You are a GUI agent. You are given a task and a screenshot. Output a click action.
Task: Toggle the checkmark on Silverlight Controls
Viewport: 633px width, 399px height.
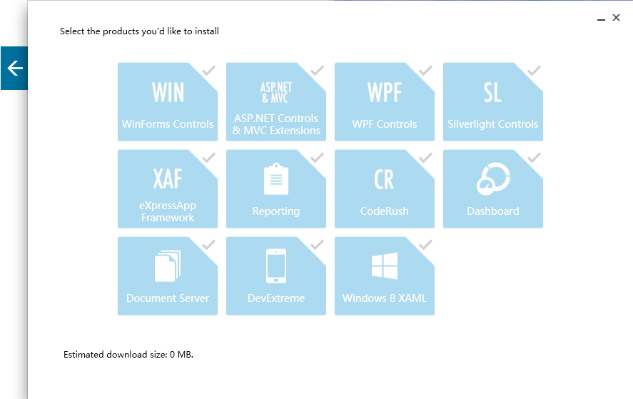(x=534, y=71)
